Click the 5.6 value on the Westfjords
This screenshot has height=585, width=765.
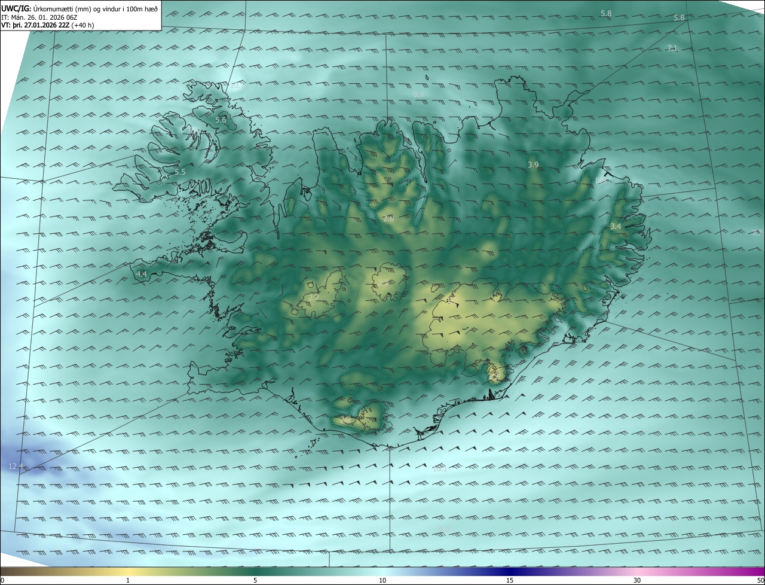(x=221, y=120)
